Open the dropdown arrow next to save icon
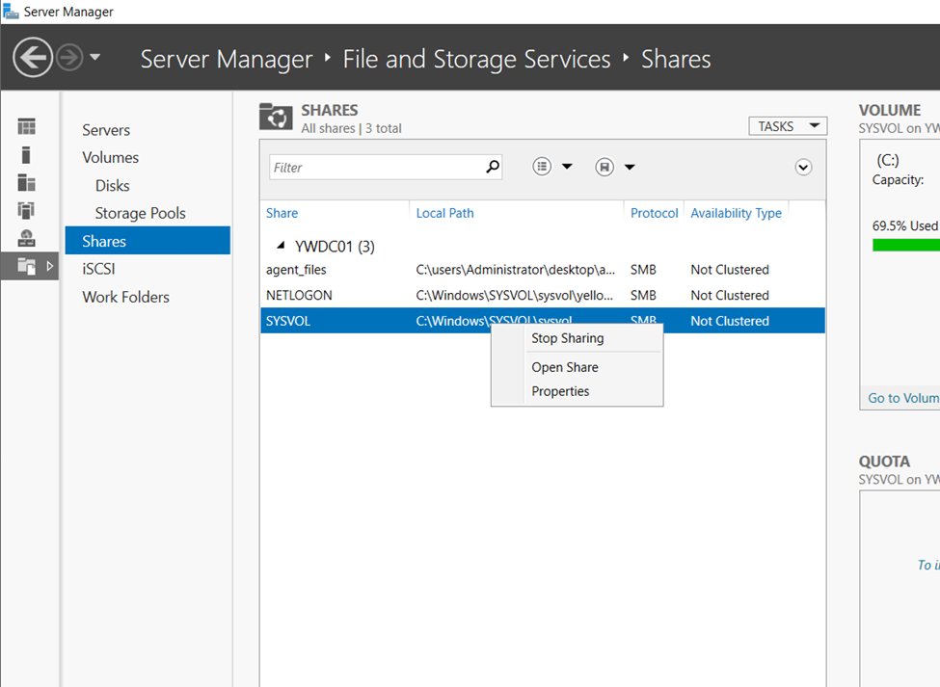The height and width of the screenshot is (687, 940). pyautogui.click(x=630, y=167)
